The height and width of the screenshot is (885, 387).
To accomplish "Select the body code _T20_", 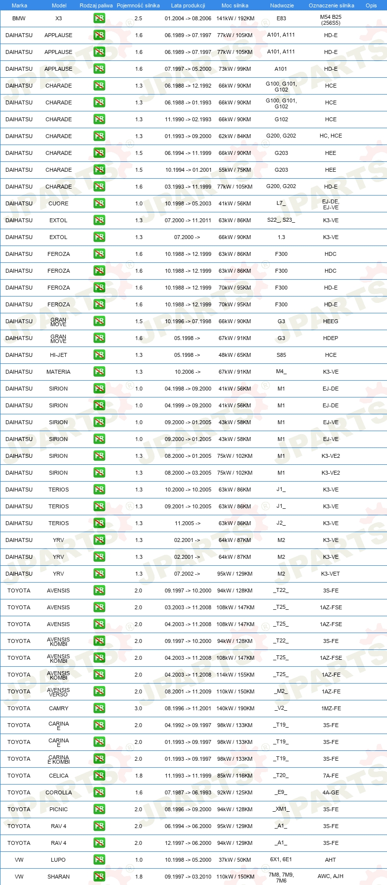I will tap(281, 776).
